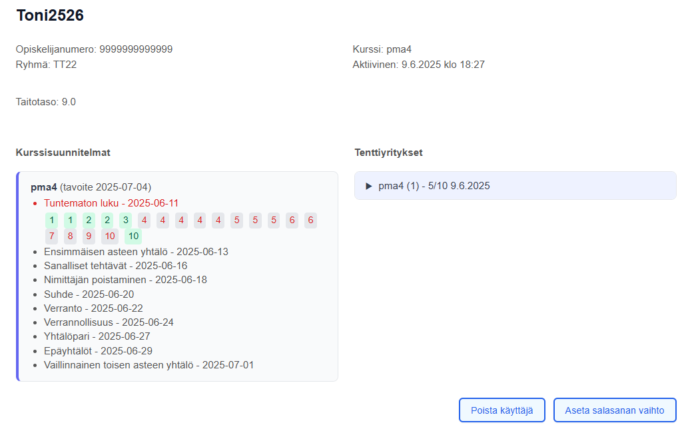This screenshot has width=682, height=429.
Task: Select the red badge numbered 10
Action: click(110, 236)
